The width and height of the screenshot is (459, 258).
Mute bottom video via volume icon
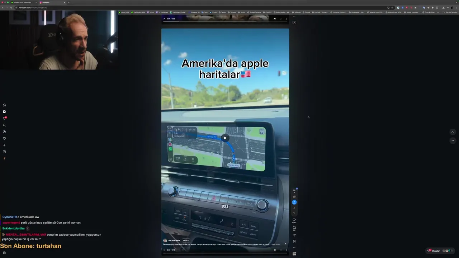pyautogui.click(x=275, y=250)
